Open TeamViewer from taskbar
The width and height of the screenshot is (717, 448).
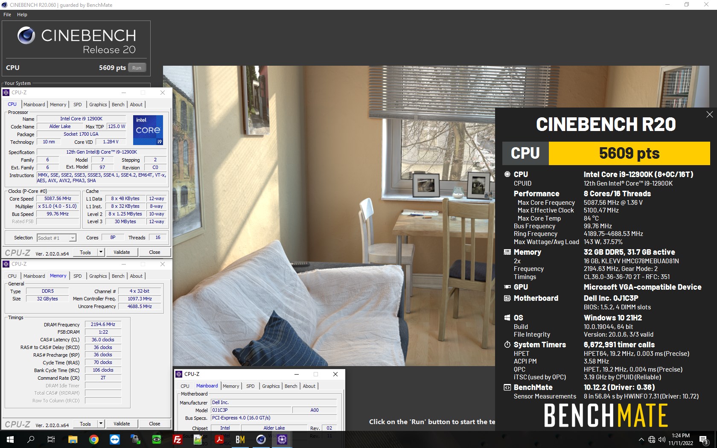pyautogui.click(x=115, y=439)
